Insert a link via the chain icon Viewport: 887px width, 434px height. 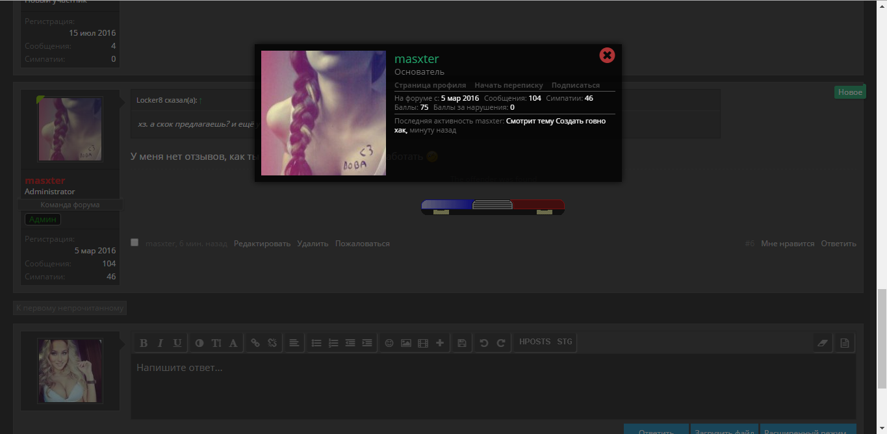(255, 343)
